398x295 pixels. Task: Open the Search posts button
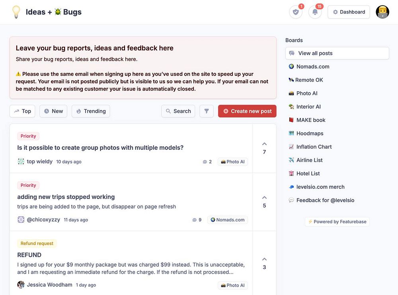(x=178, y=111)
